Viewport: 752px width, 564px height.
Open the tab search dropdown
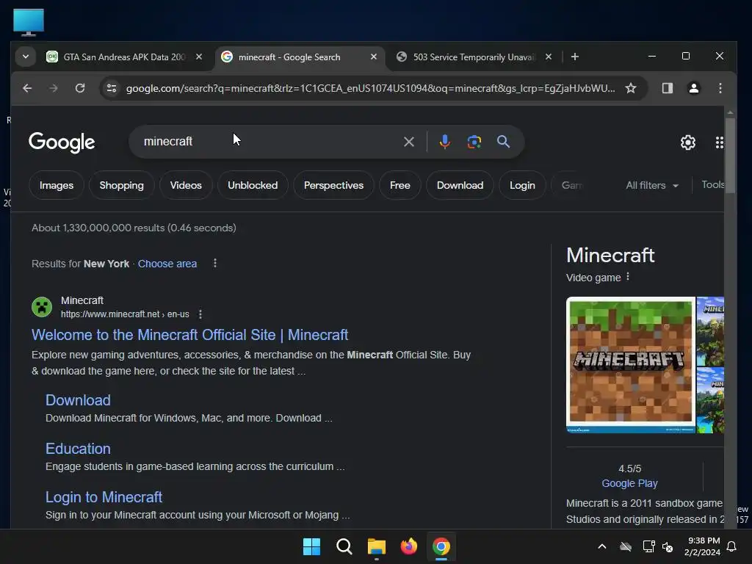click(x=26, y=57)
